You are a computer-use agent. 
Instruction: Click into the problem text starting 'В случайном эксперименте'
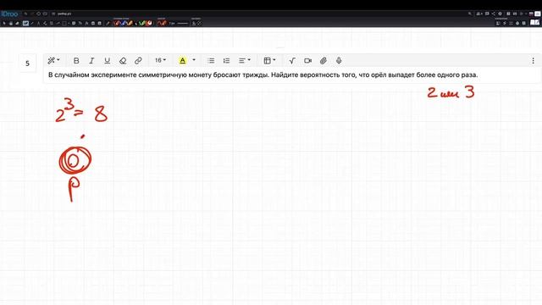[263, 75]
